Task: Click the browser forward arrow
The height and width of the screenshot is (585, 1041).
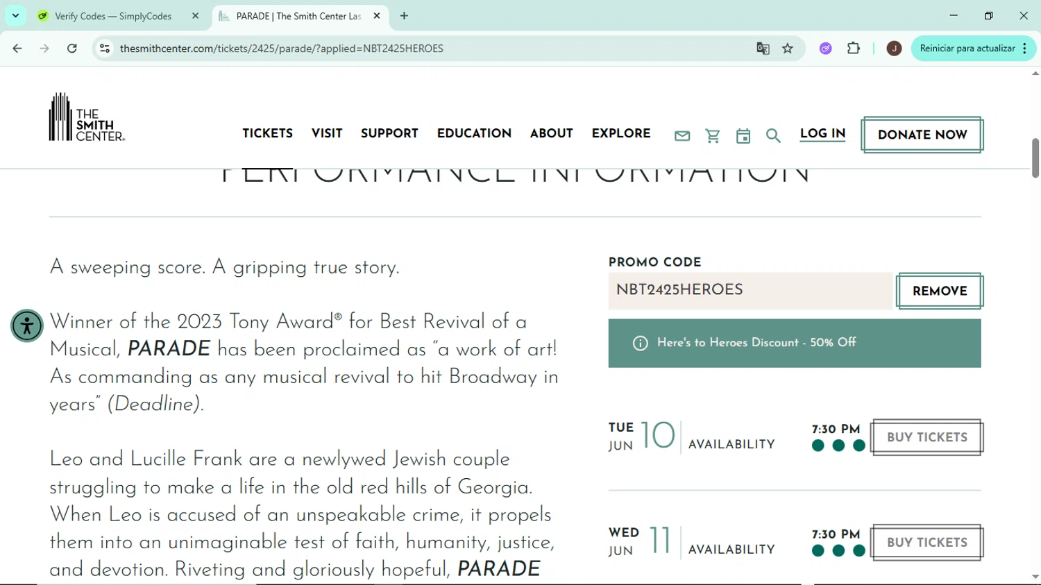Action: (x=44, y=49)
